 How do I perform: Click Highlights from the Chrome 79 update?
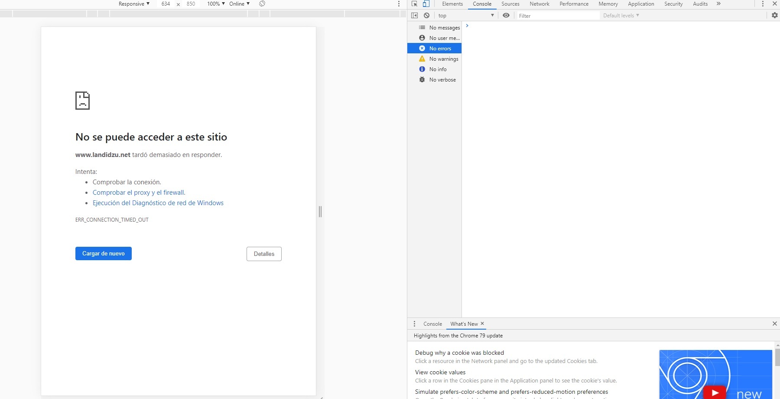pos(458,336)
